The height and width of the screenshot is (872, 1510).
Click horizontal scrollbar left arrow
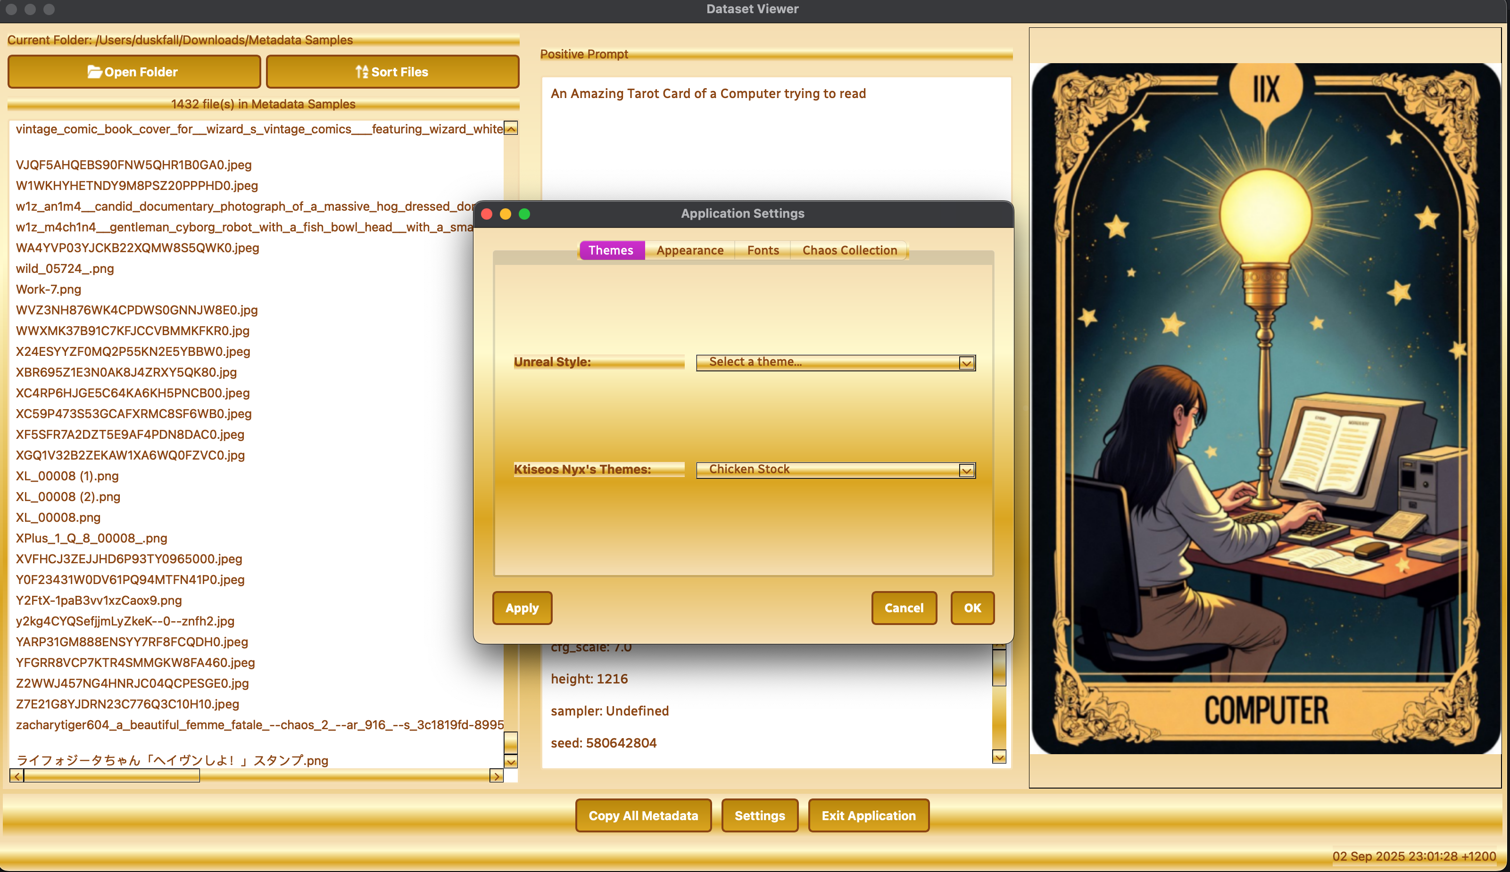(x=17, y=776)
